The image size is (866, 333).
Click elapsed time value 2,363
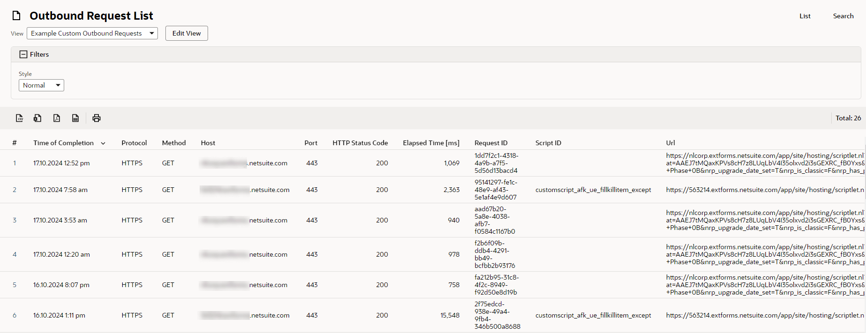(451, 190)
